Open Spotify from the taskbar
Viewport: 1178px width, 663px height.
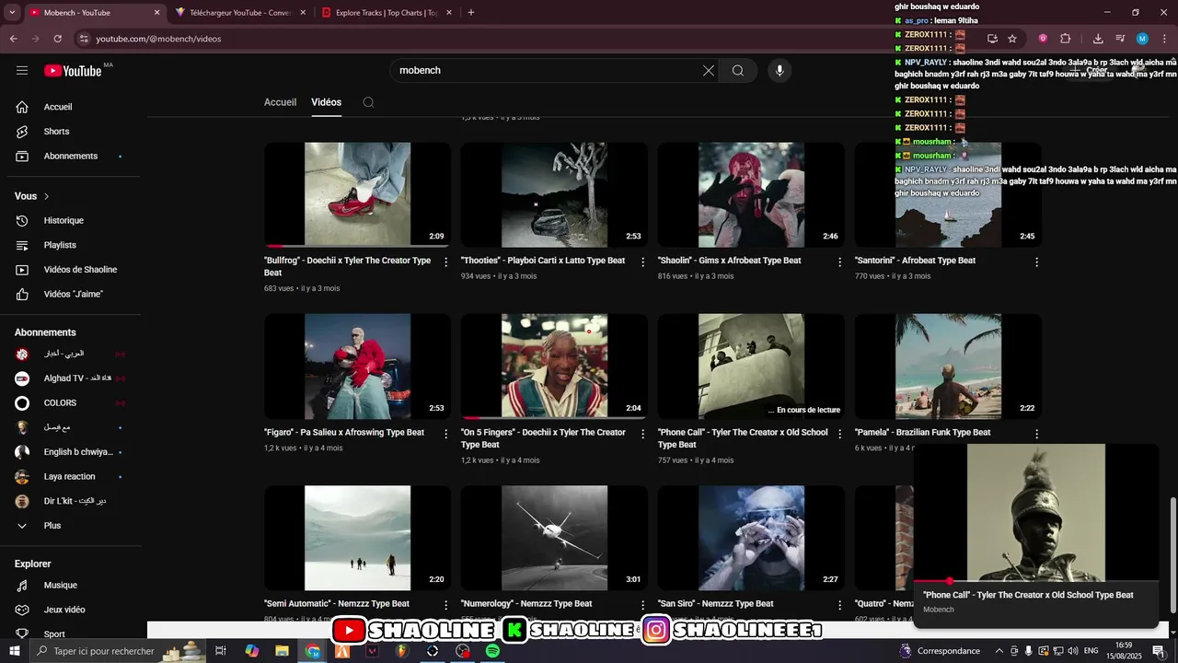click(x=492, y=651)
